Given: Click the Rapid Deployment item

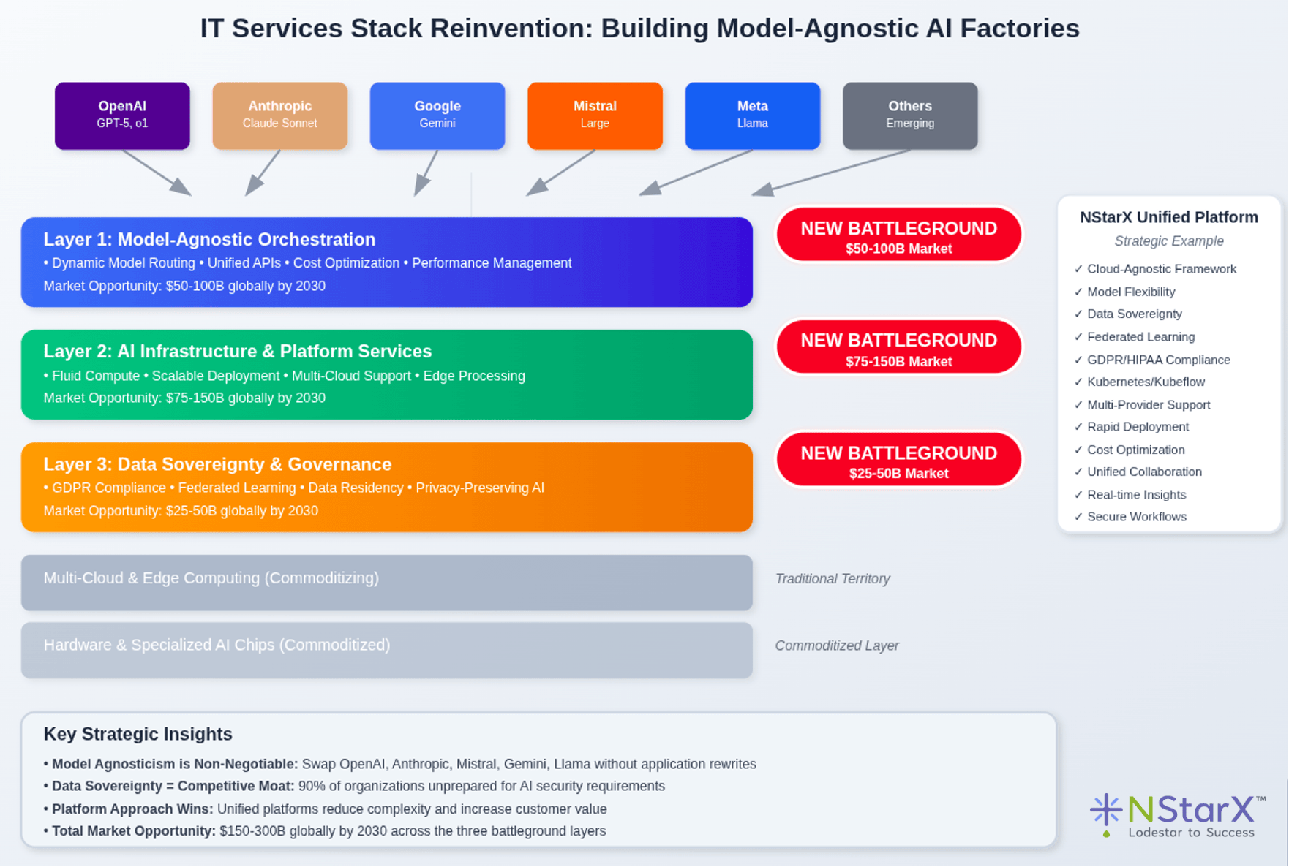Looking at the screenshot, I should coord(1132,427).
